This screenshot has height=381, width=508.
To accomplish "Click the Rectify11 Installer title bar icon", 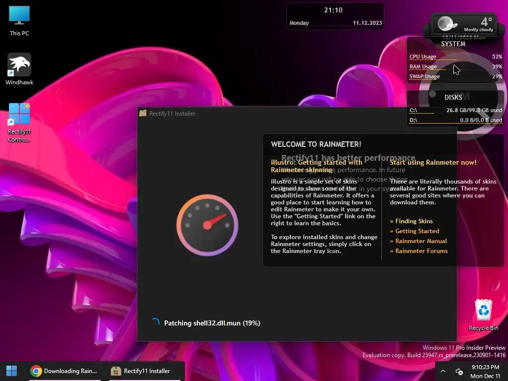I will (143, 113).
